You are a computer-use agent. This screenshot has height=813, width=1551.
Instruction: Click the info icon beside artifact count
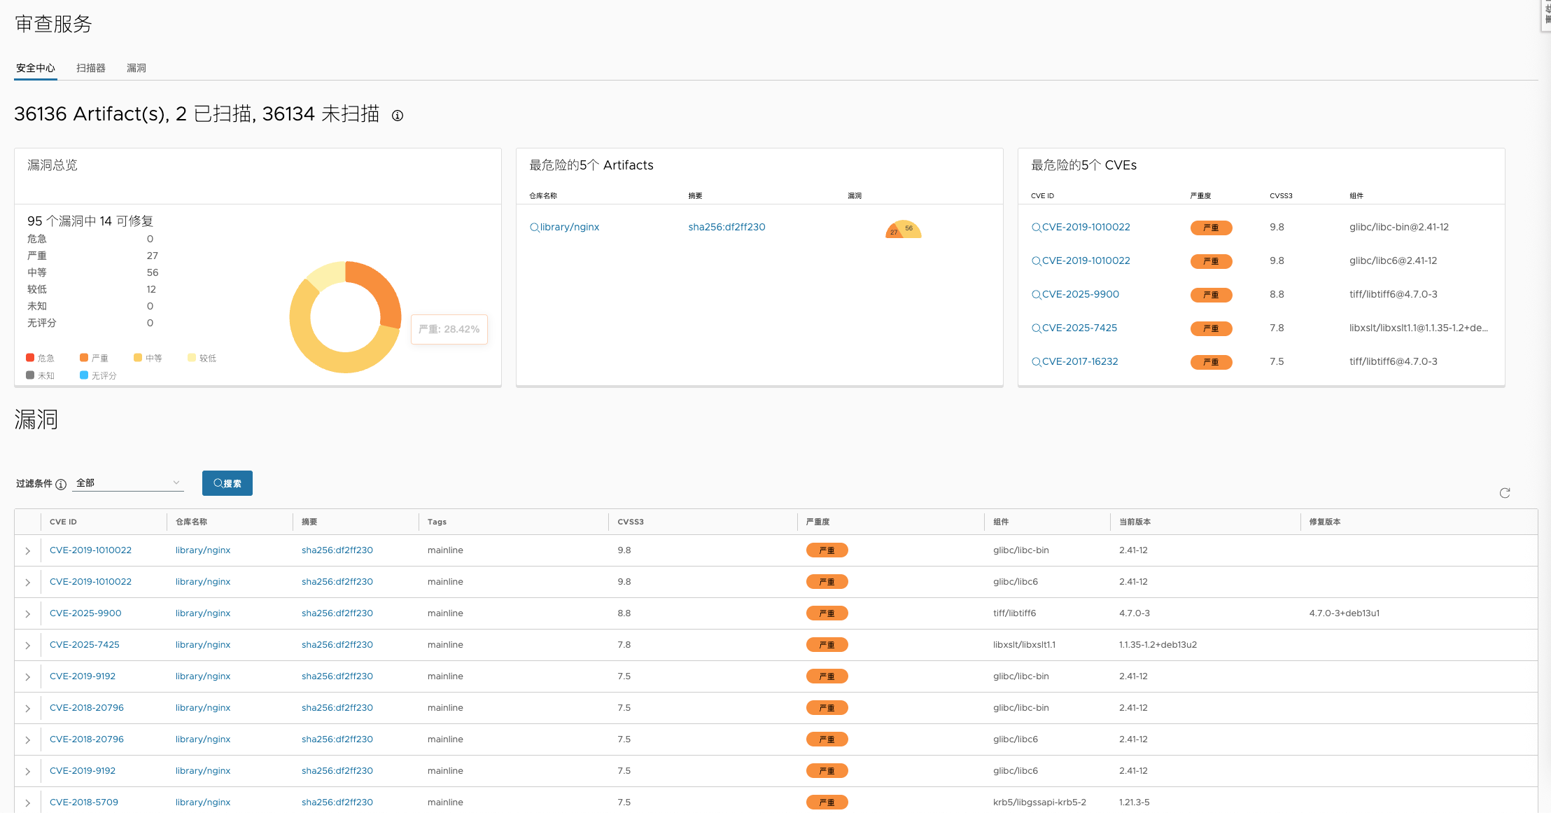tap(398, 116)
